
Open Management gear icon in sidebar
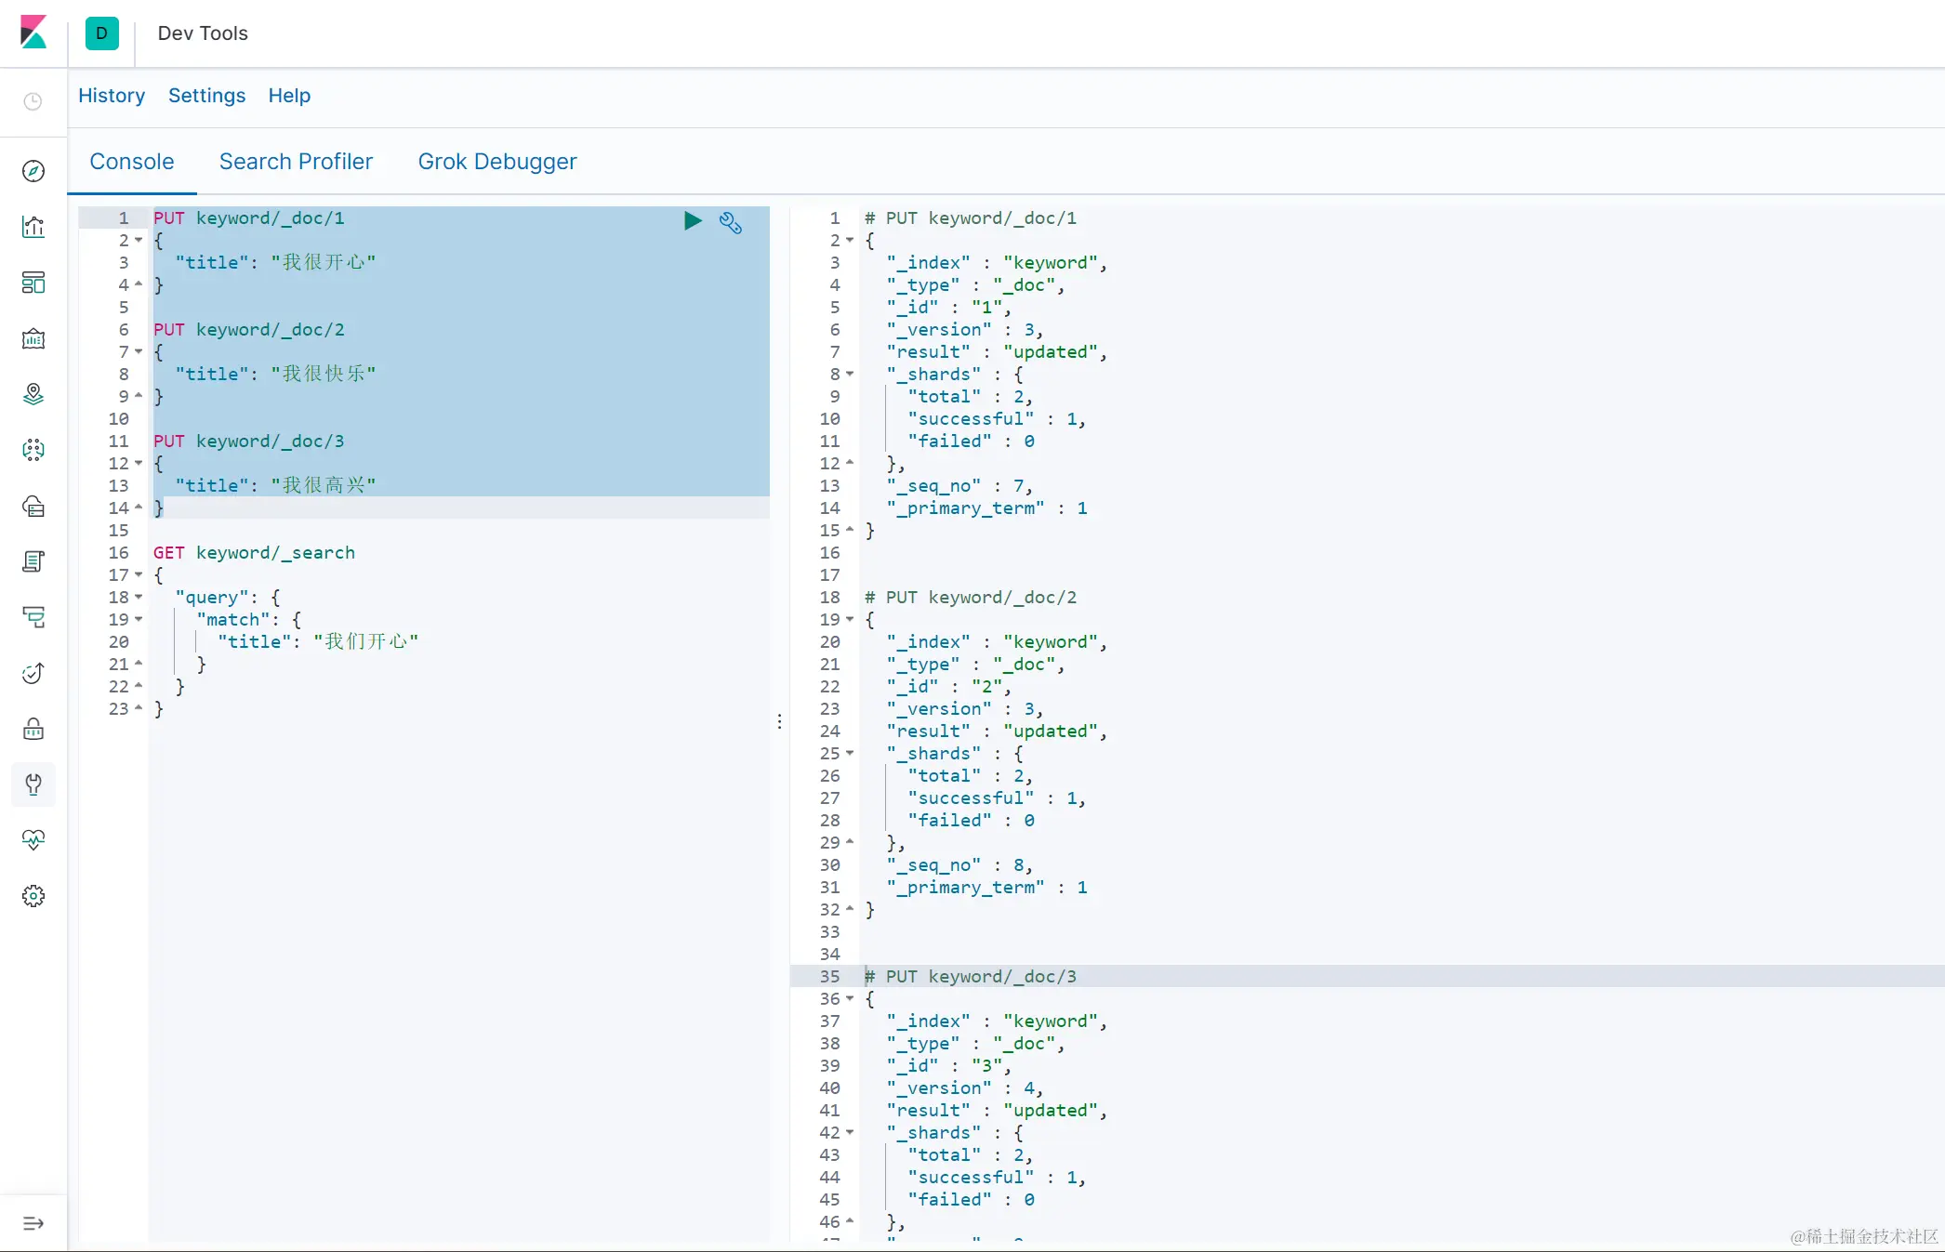[x=33, y=896]
